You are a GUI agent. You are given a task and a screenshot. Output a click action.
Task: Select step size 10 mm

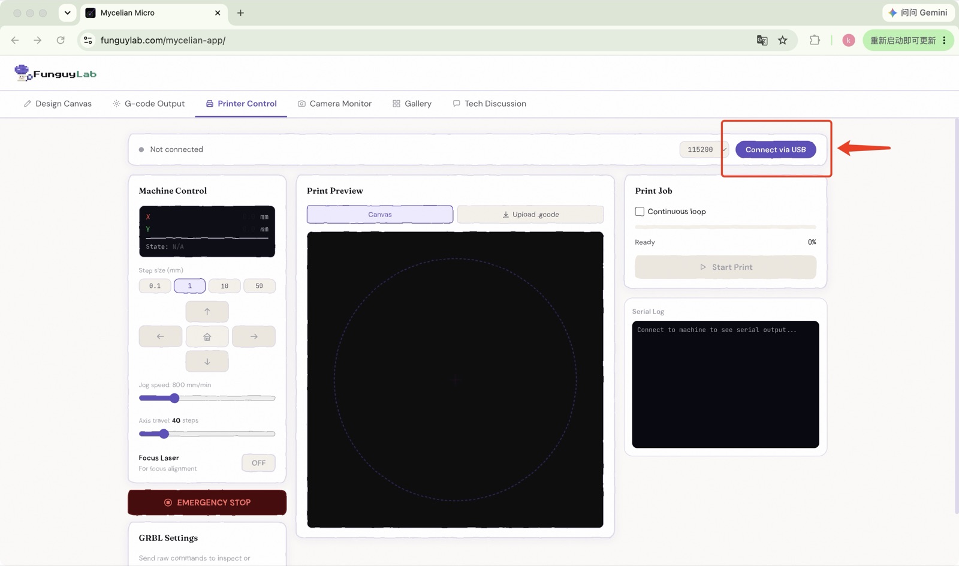(x=224, y=286)
